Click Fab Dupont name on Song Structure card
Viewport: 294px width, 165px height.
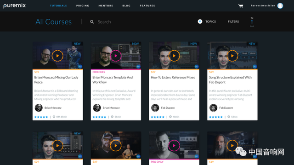[226, 108]
